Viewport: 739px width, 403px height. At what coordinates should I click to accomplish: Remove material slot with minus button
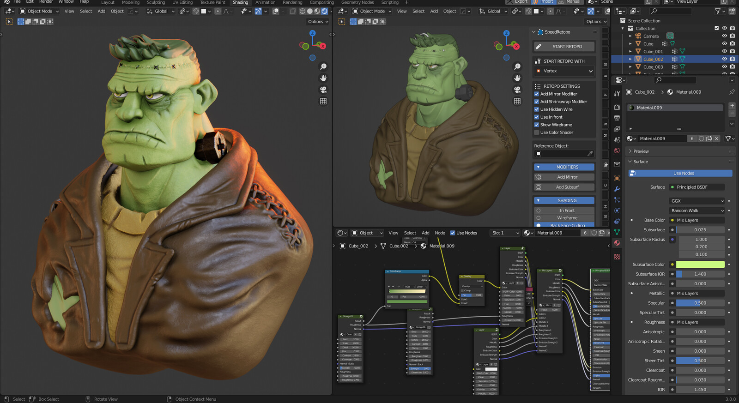(x=732, y=113)
